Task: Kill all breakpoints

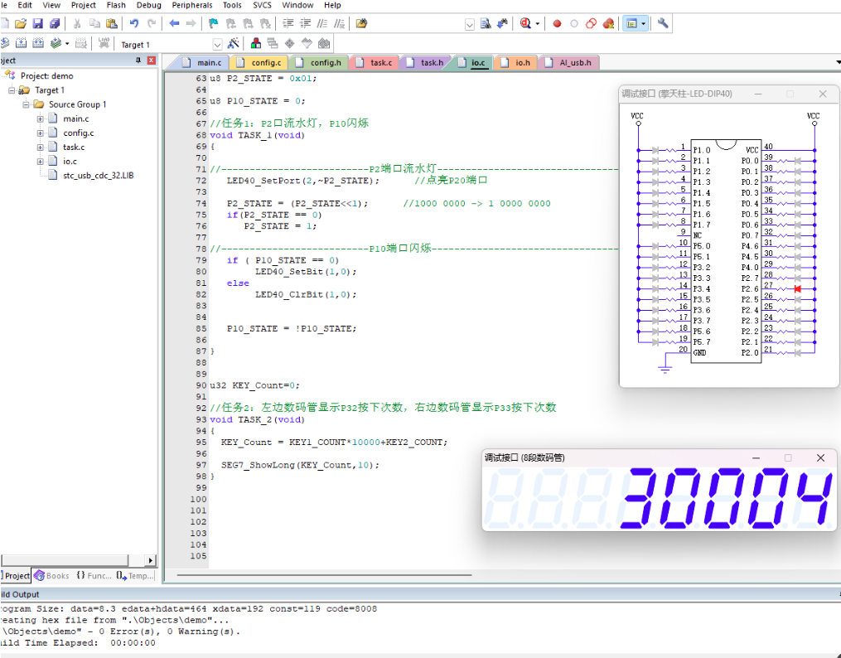Action: point(608,23)
